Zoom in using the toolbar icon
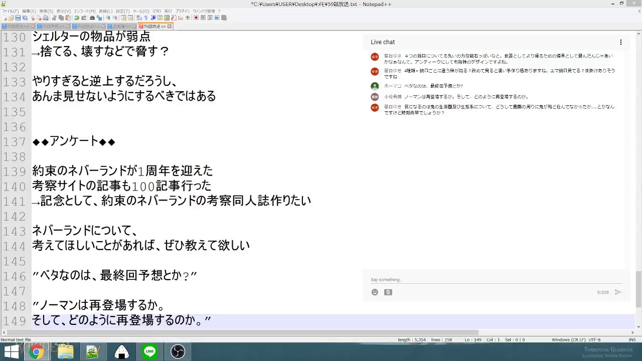Viewport: 642px width, 361px height. tap(108, 18)
